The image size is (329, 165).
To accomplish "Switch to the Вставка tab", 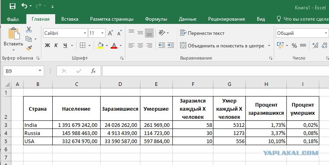I will tap(70, 19).
